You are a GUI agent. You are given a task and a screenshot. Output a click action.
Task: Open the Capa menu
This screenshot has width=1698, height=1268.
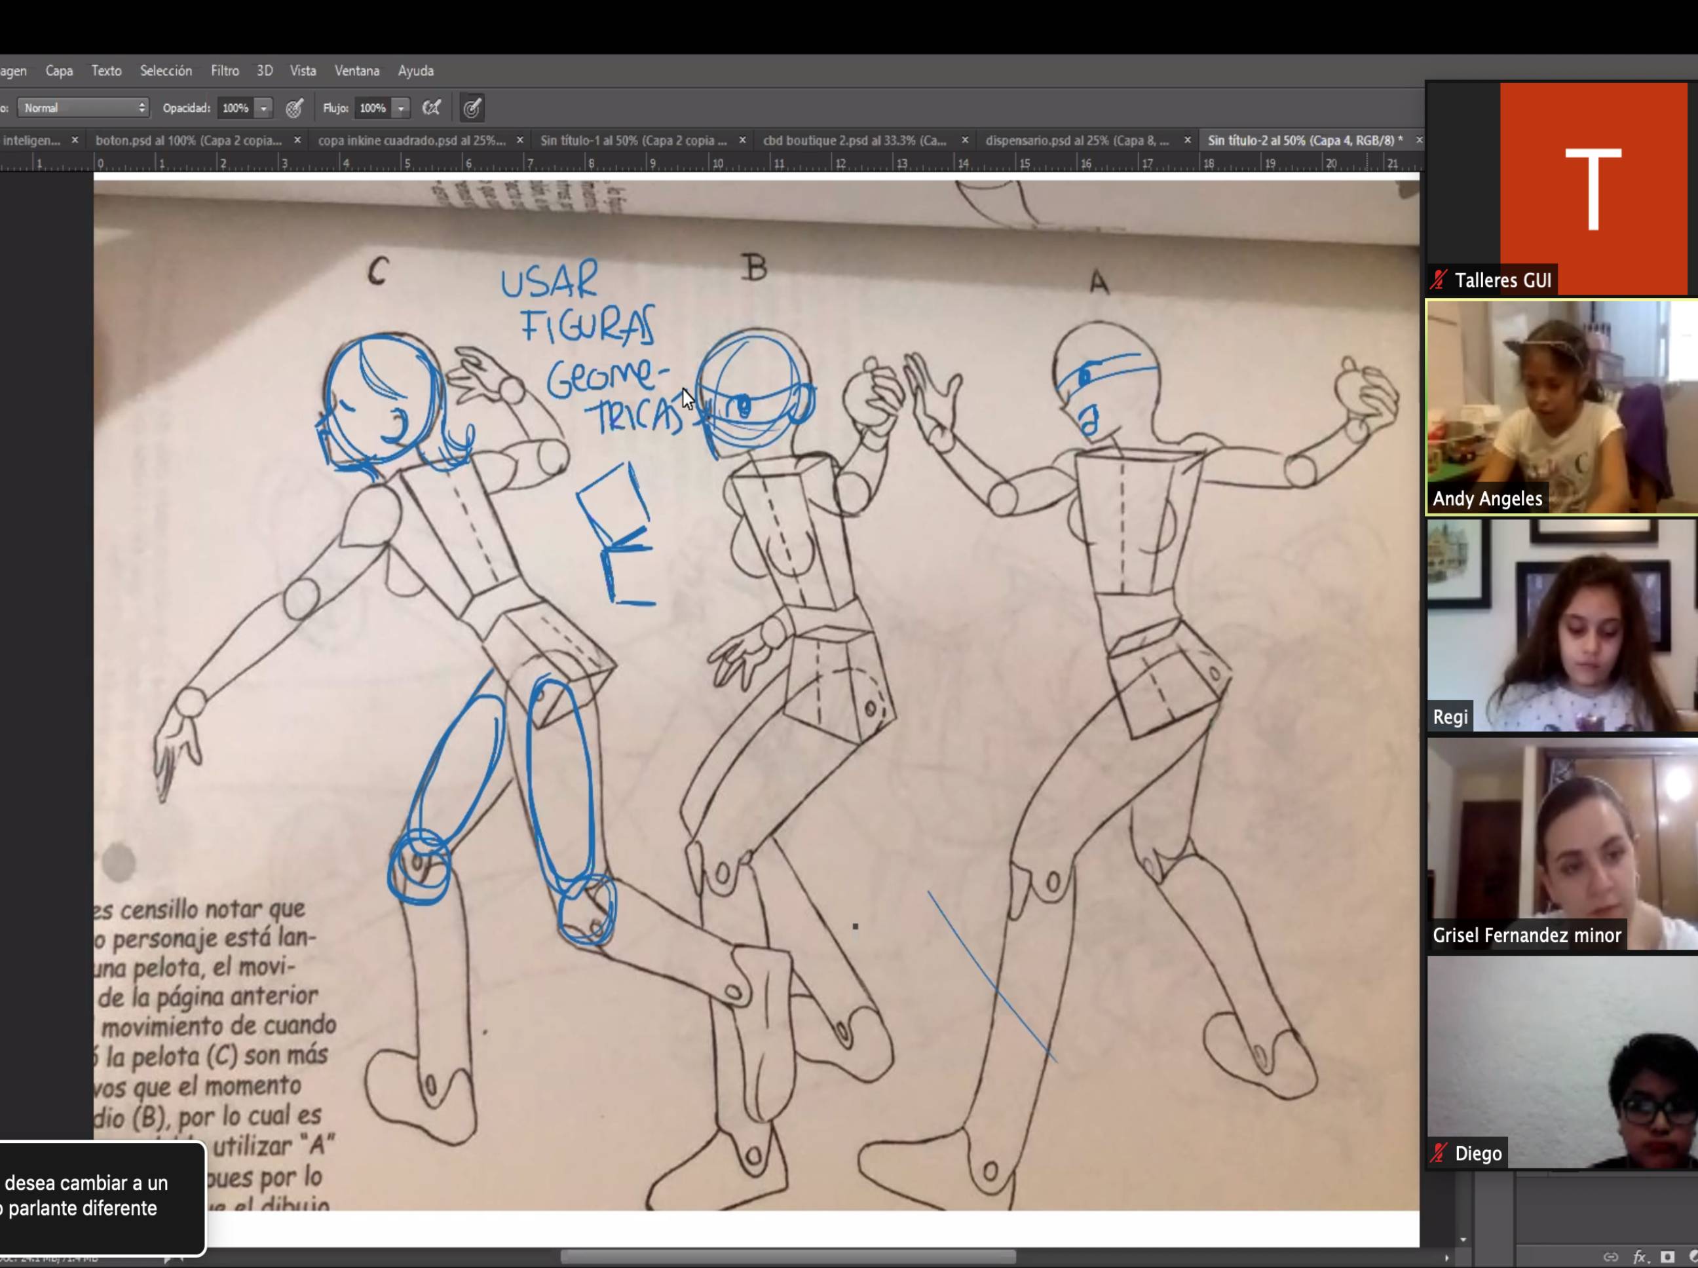59,71
